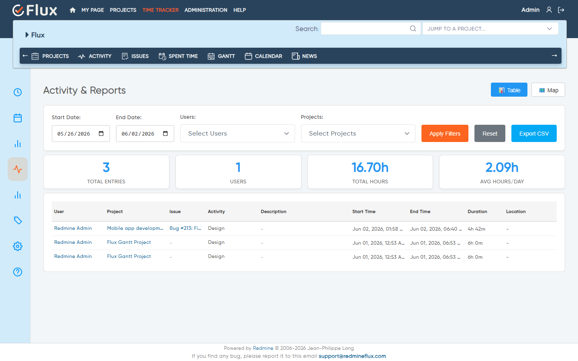
Task: Click Design activity in Mobile app row
Action: (216, 228)
